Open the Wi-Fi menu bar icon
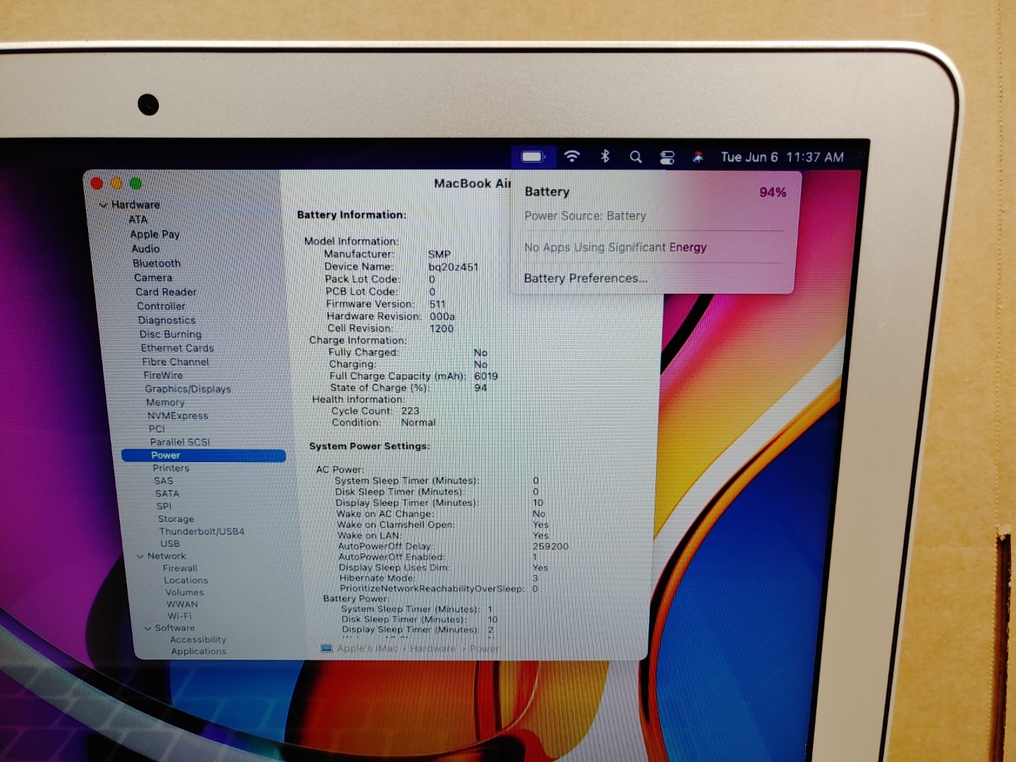 tap(572, 157)
